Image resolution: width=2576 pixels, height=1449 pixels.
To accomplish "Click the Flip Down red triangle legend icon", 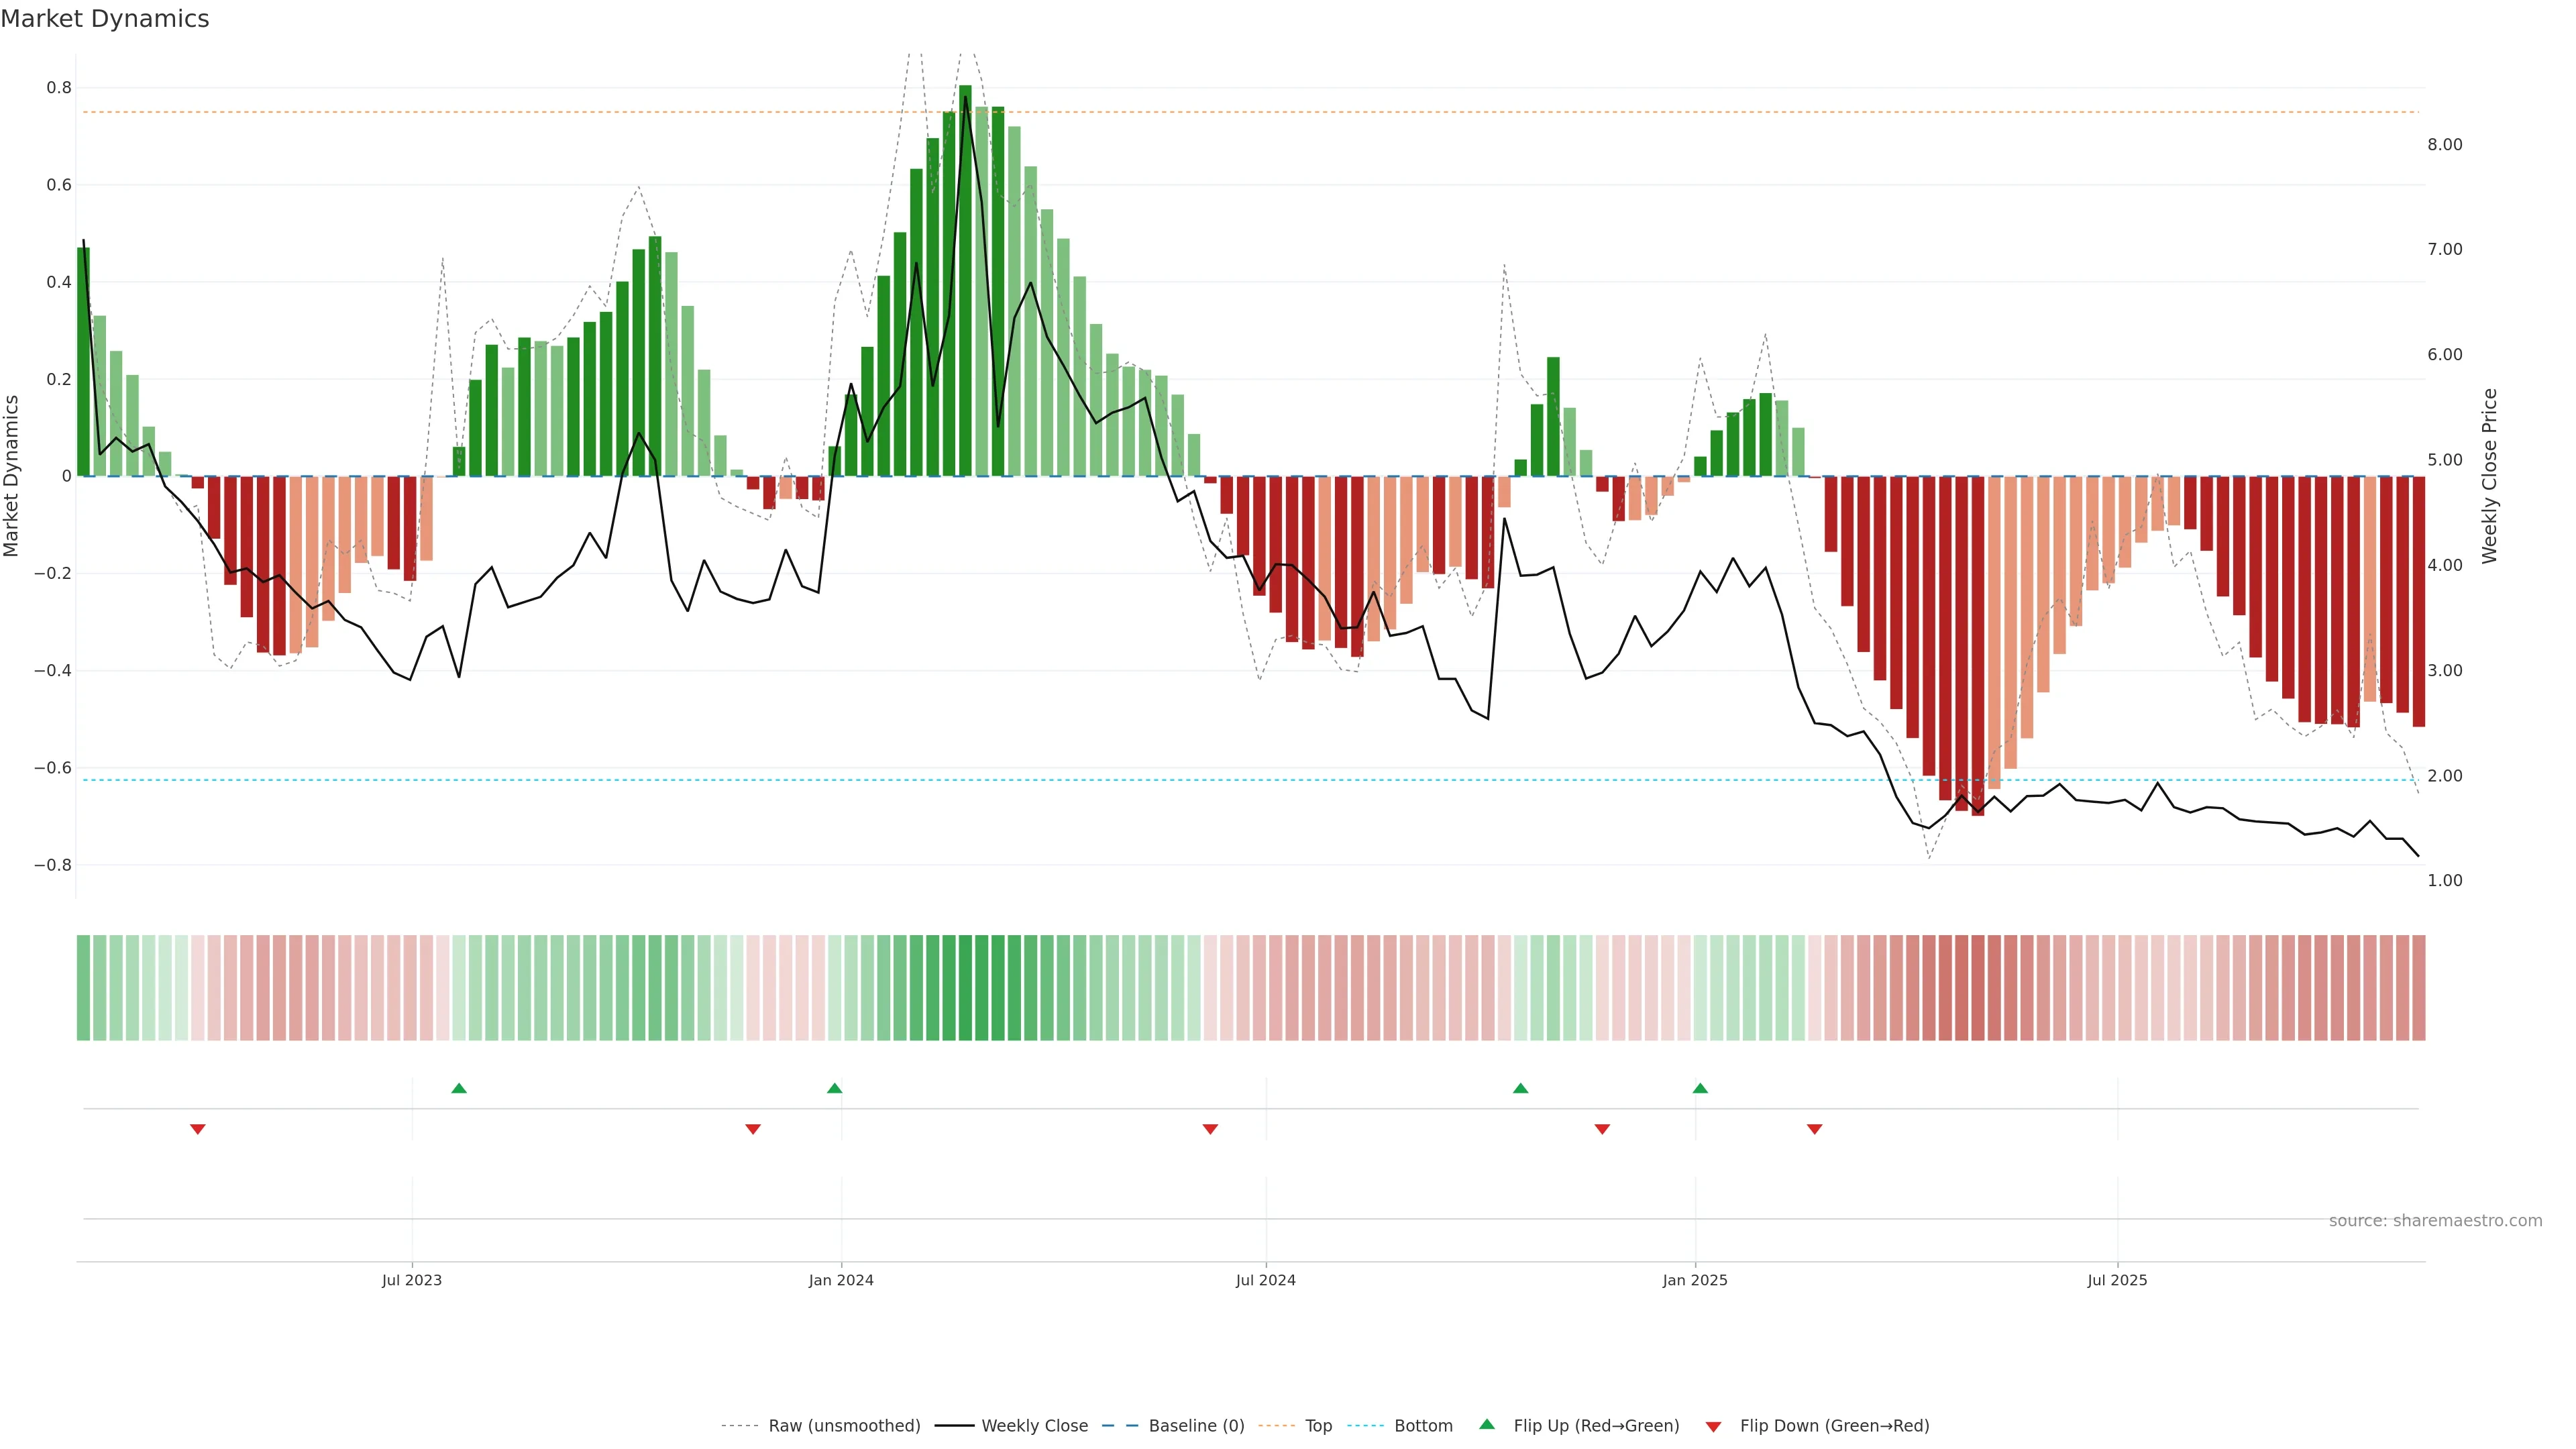I will pyautogui.click(x=1713, y=1426).
